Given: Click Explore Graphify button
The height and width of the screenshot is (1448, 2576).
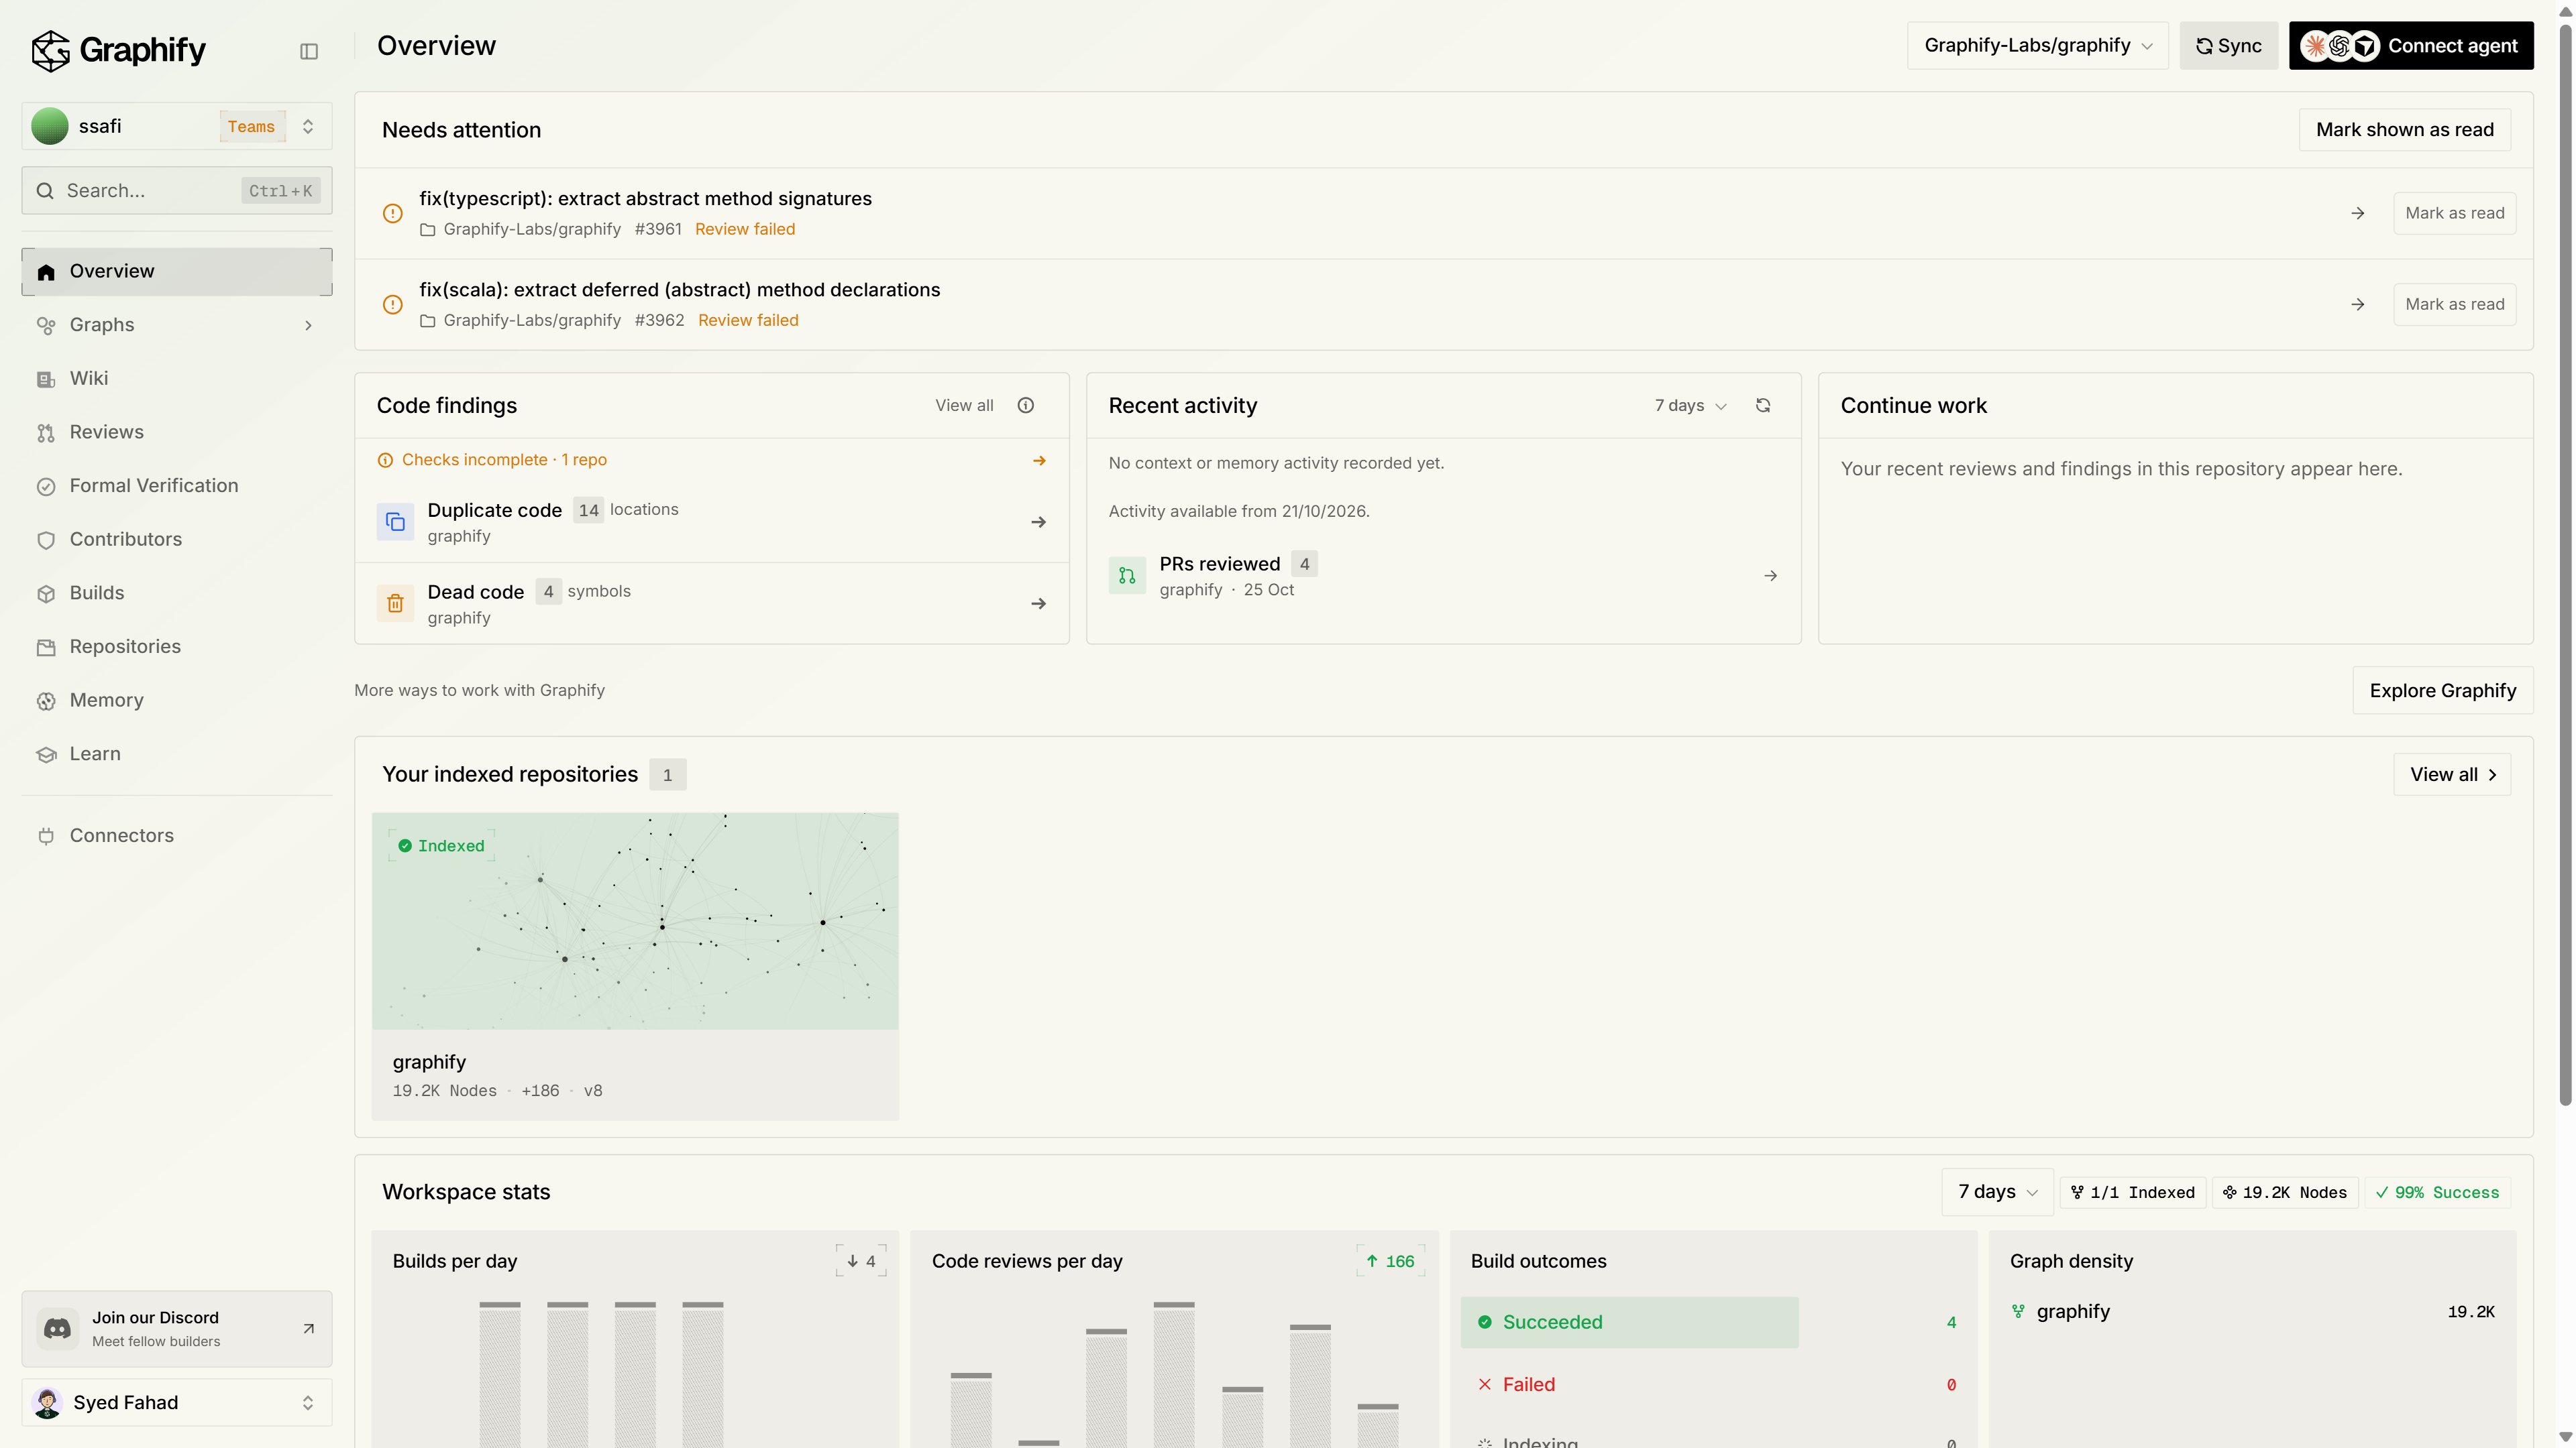Looking at the screenshot, I should pos(2442,692).
